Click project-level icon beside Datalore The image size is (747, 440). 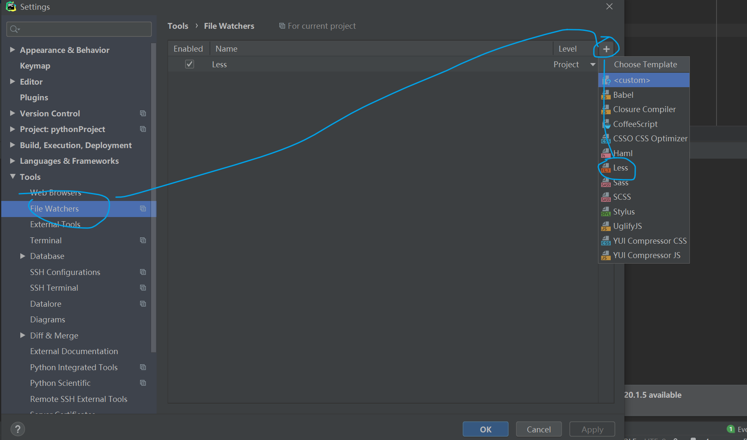[x=143, y=304]
